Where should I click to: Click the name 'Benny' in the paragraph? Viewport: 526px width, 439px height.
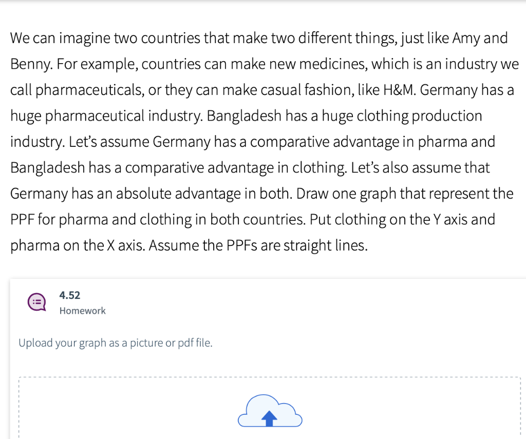31,64
